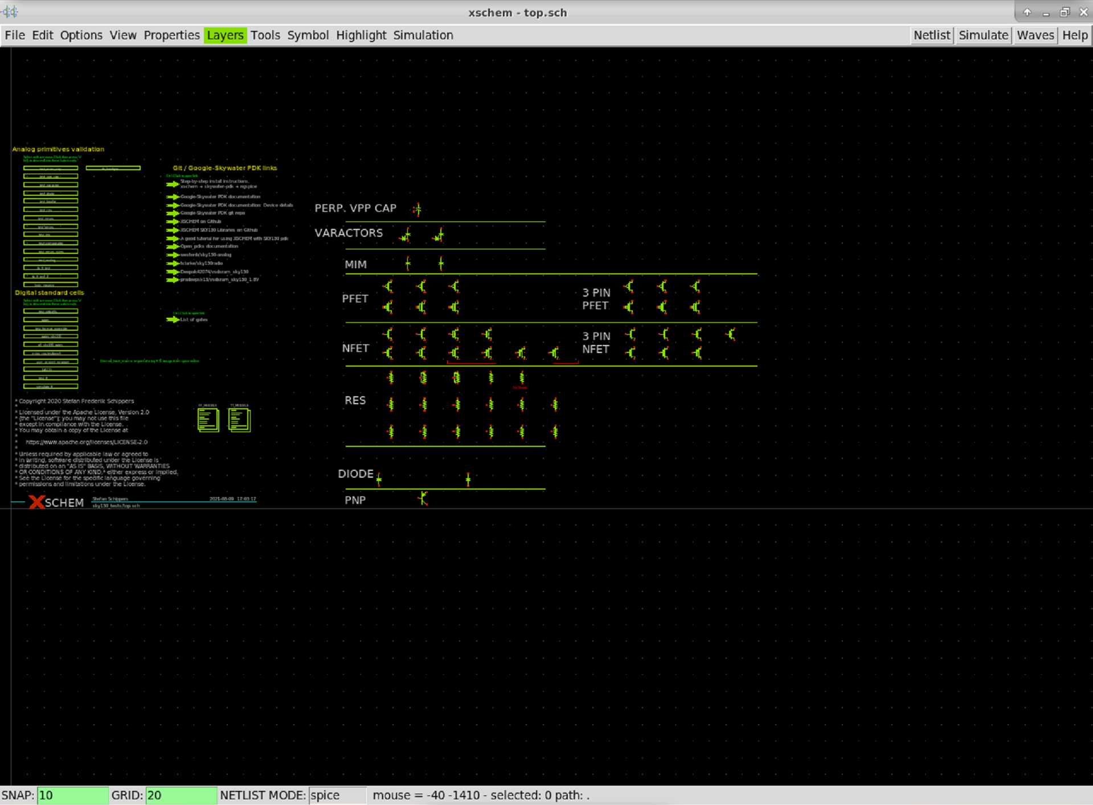Viewport: 1093px width, 805px height.
Task: Click the mouse coordinates status text
Action: coord(481,795)
